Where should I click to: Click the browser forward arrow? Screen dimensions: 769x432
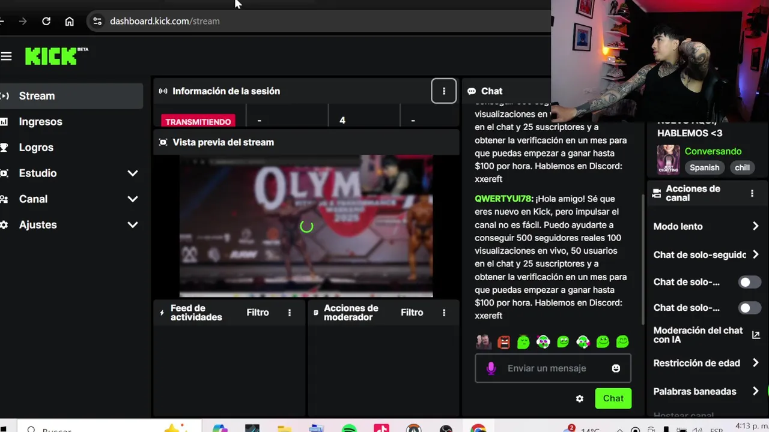pos(23,21)
